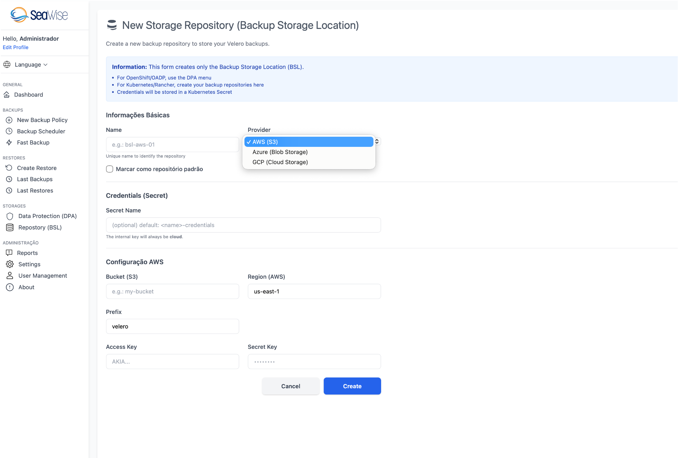The width and height of the screenshot is (698, 458).
Task: Click the New Backup Policy plus icon
Action: click(x=9, y=120)
